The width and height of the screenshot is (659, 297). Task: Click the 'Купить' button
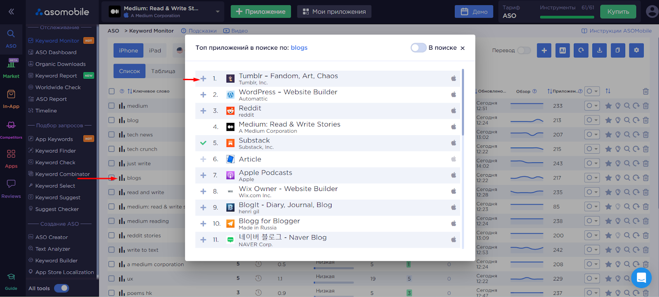(x=618, y=12)
